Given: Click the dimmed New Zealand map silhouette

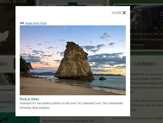Looking at the screenshot, I should coord(4,38).
